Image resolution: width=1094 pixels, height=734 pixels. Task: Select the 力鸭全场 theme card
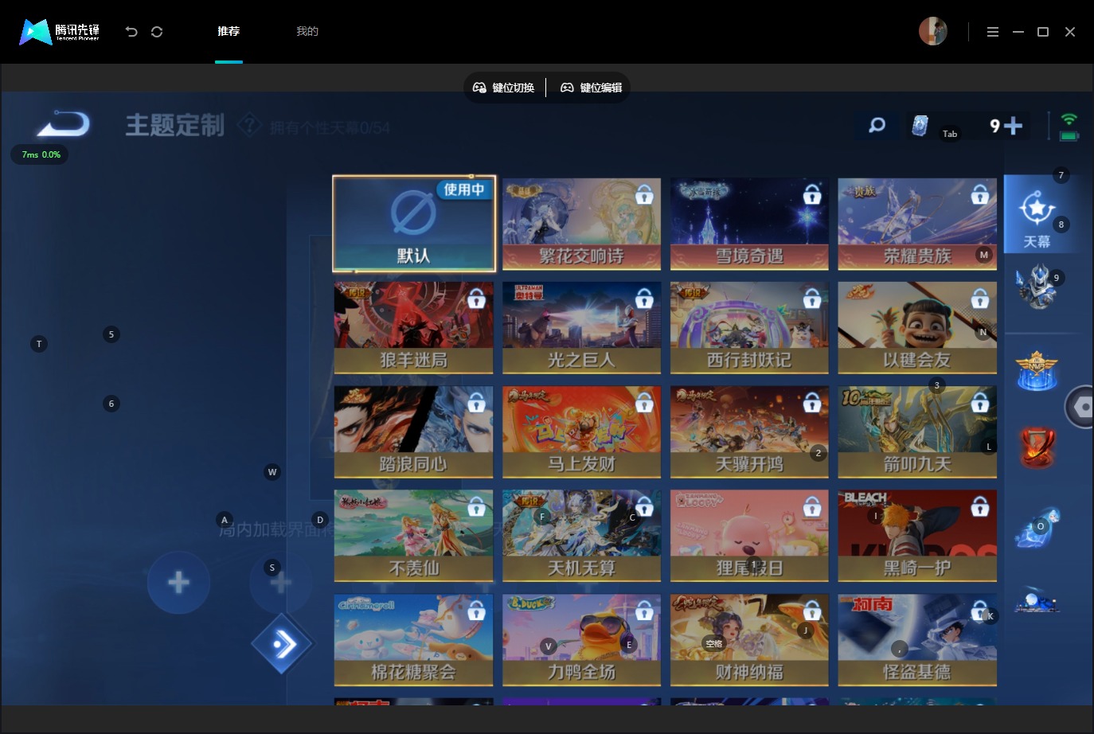tap(582, 640)
